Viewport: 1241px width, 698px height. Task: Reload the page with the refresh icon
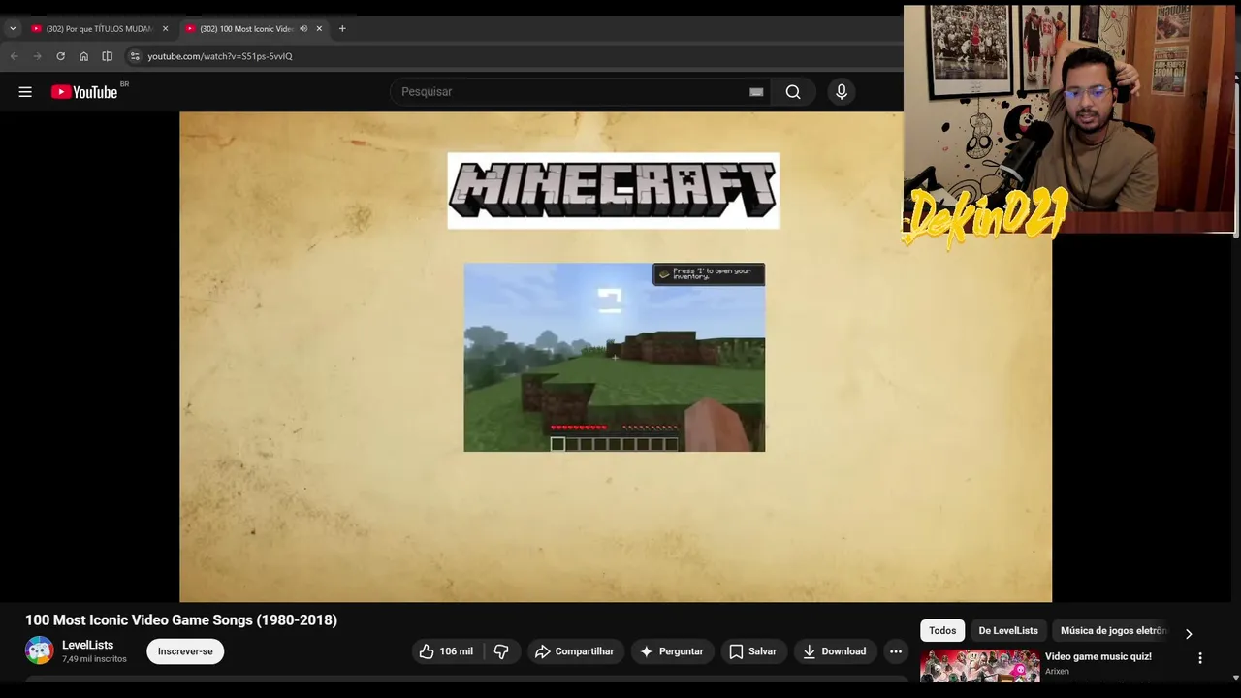[60, 56]
